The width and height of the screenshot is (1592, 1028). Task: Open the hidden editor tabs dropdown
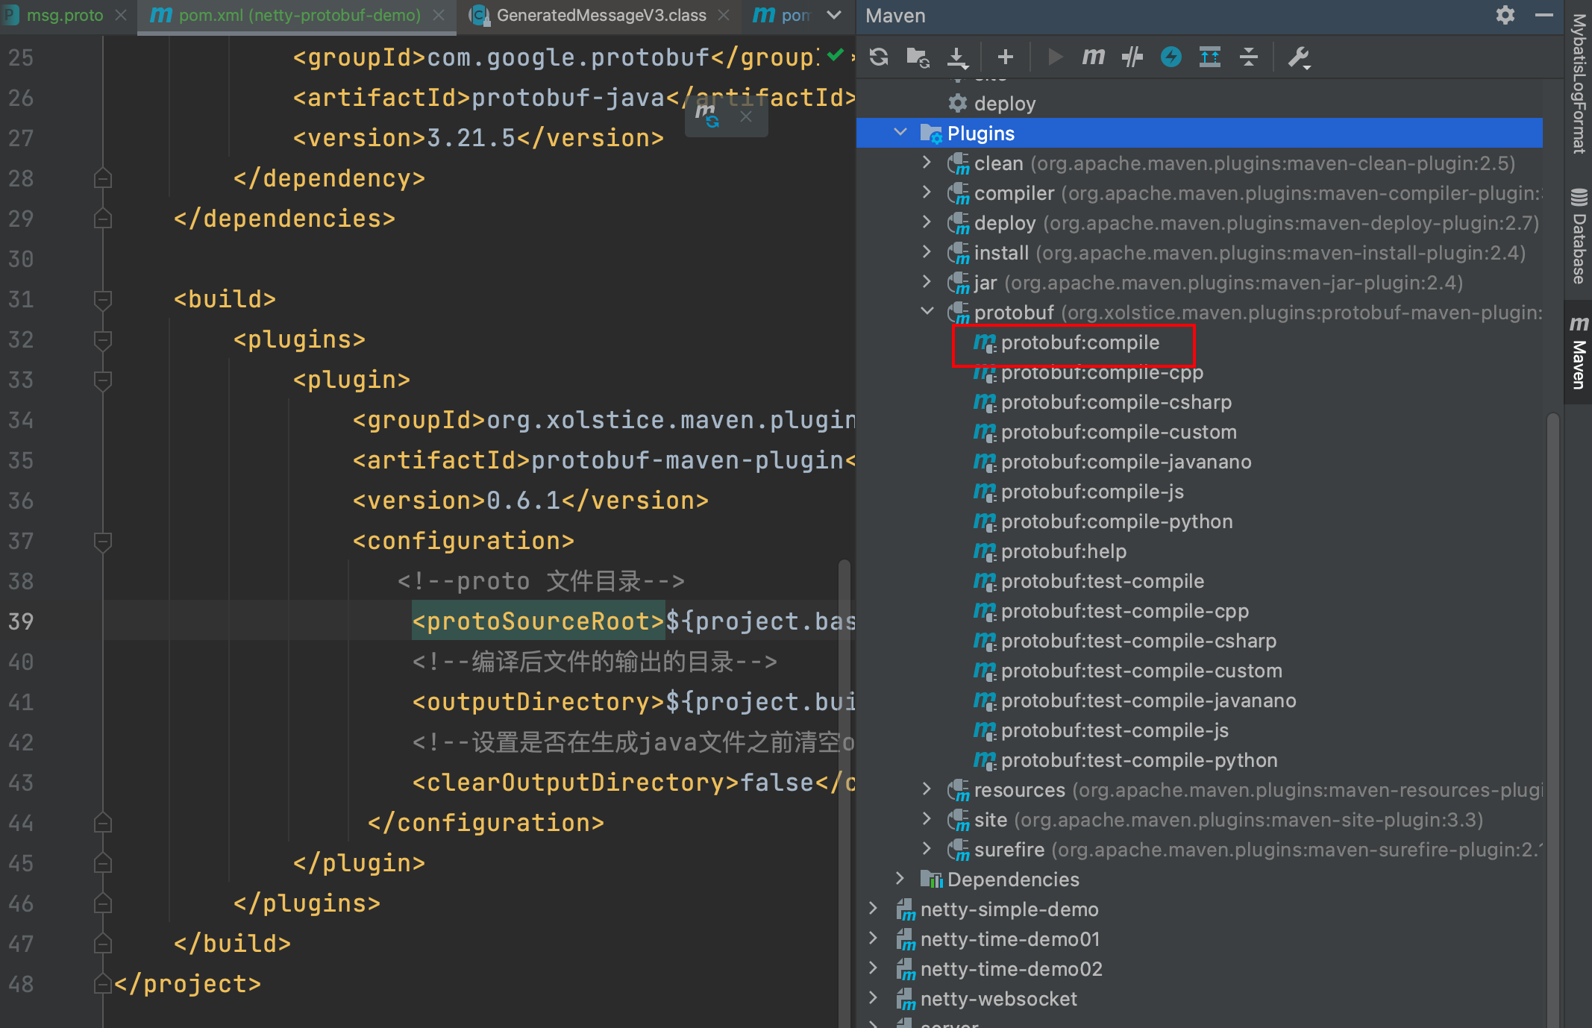click(x=834, y=15)
